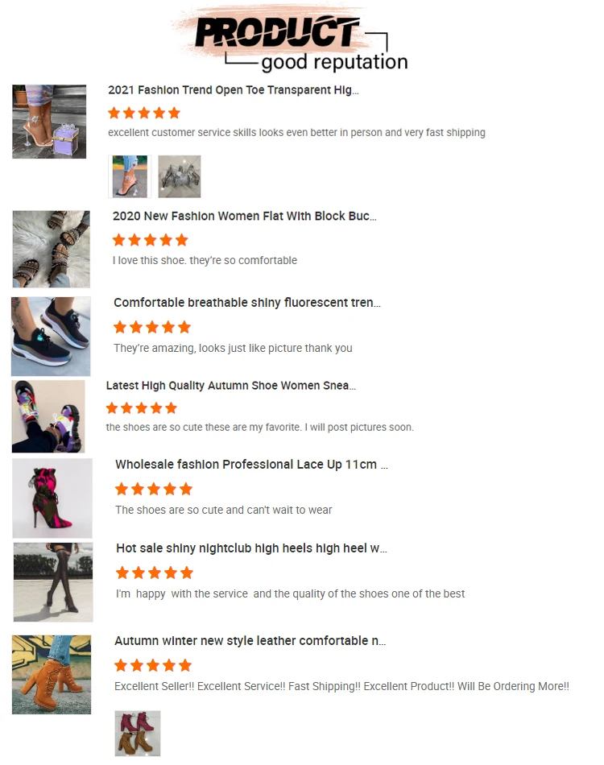604x765 pixels.
Task: View customer photo of clear heel on foot
Action: point(130,176)
